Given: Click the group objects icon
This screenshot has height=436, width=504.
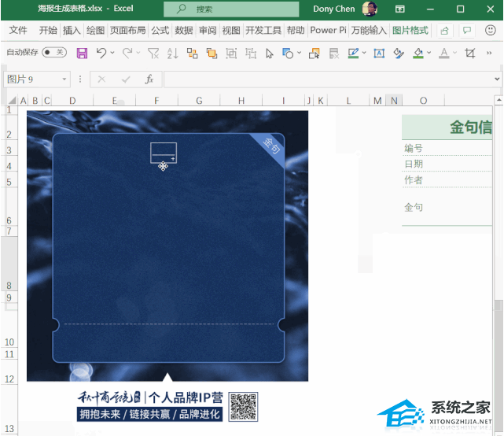Looking at the screenshot, I should [231, 53].
